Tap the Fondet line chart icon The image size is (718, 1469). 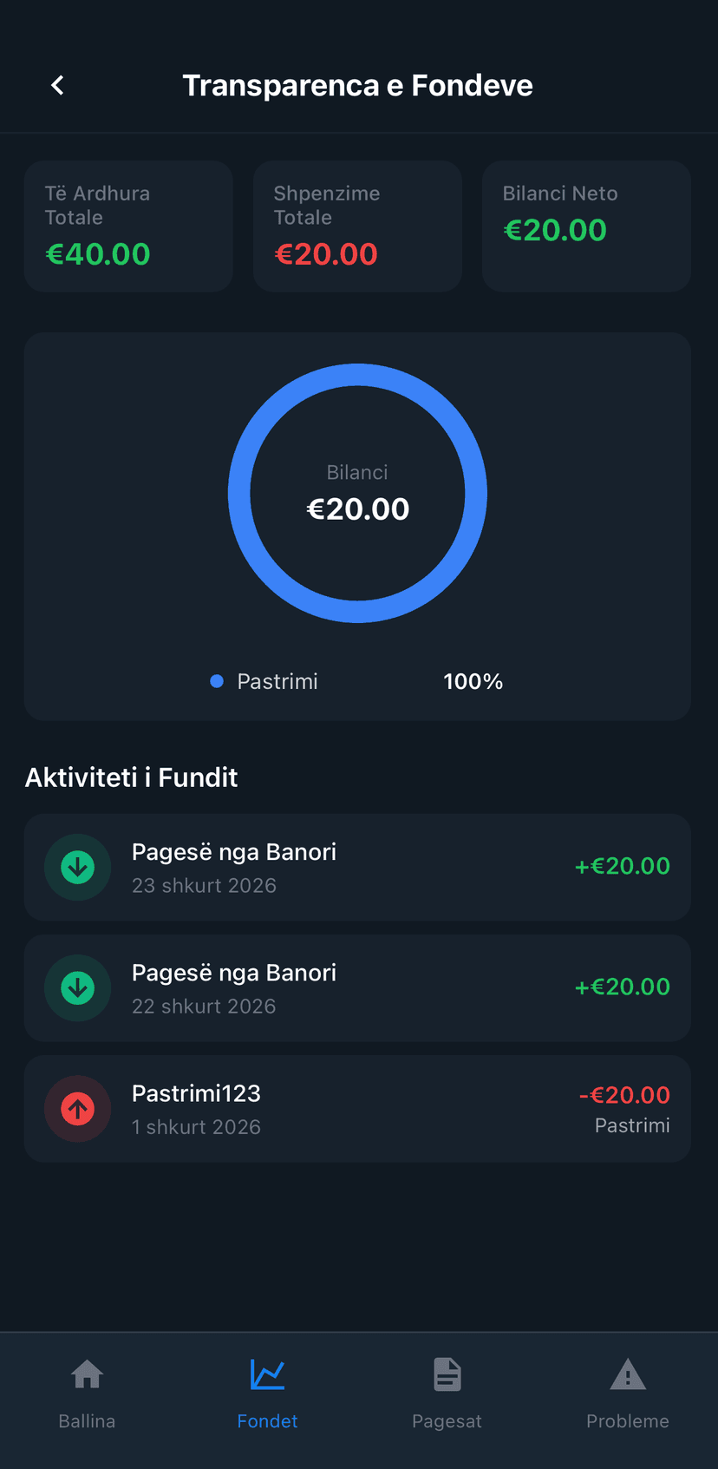pos(267,1375)
